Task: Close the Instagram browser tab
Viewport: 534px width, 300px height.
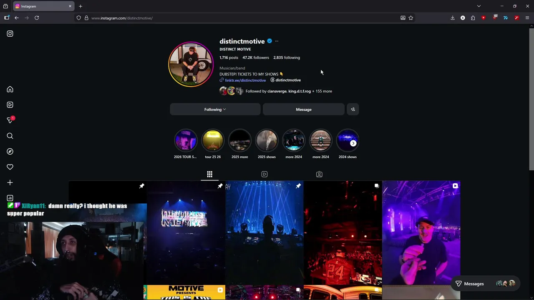Action: pyautogui.click(x=70, y=6)
